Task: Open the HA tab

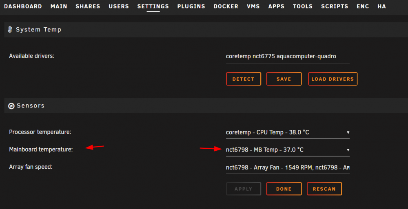Action: (x=382, y=6)
